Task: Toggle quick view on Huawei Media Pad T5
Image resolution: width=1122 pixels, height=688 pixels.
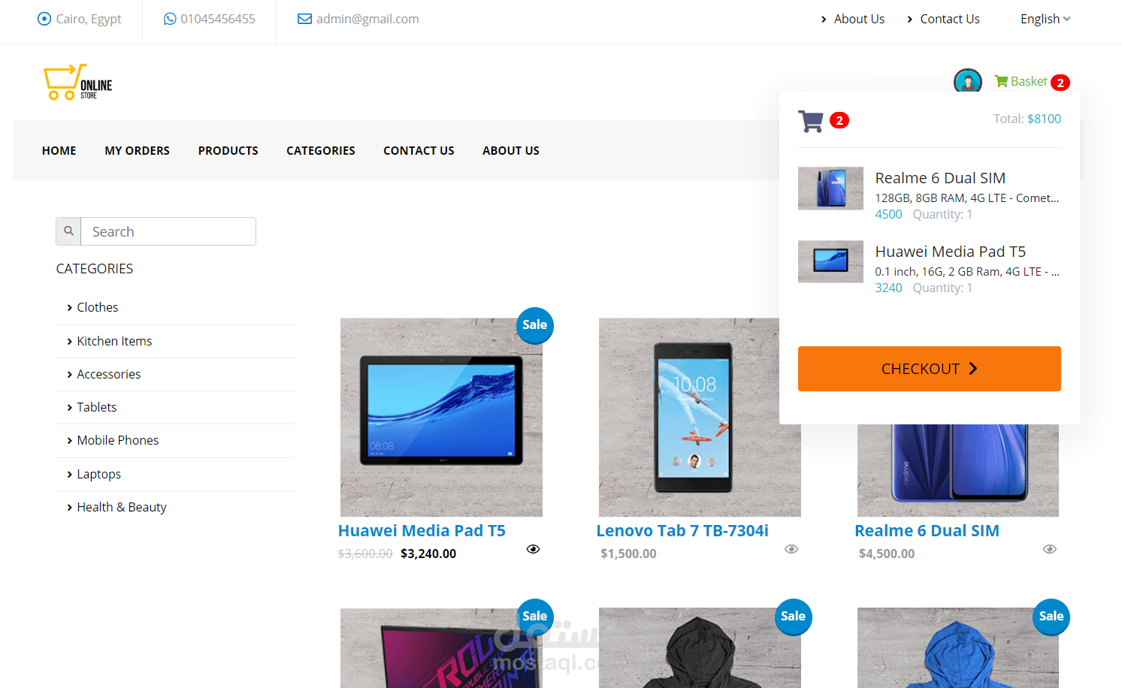Action: point(533,549)
